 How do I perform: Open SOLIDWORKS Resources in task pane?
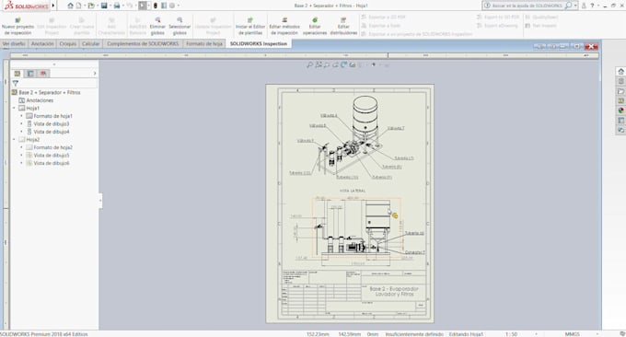(x=620, y=72)
